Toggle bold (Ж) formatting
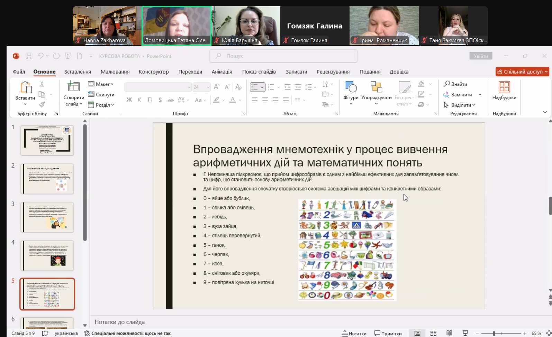The width and height of the screenshot is (552, 337). (129, 100)
